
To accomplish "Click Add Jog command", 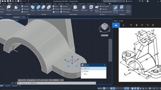I will [103, 9].
